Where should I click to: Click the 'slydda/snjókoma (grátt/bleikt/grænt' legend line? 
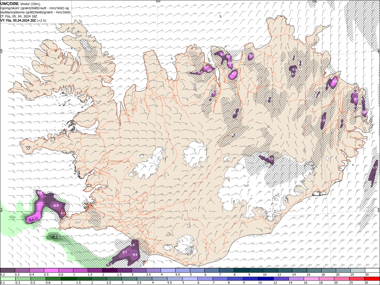click(x=35, y=12)
